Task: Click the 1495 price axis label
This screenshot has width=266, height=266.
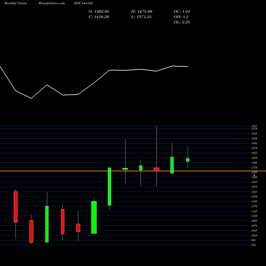Action: [254, 143]
